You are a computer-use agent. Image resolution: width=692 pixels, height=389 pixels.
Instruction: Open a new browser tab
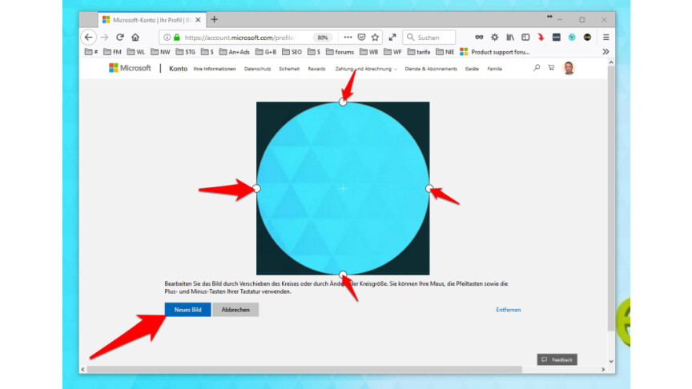pos(214,19)
